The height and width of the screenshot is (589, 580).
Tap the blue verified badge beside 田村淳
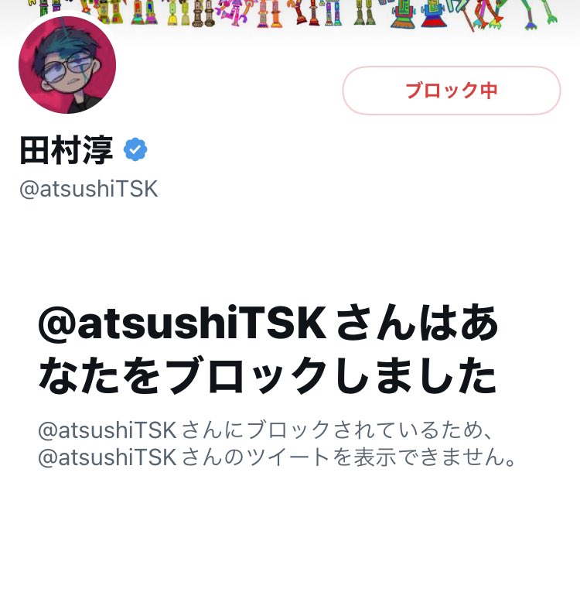click(135, 149)
